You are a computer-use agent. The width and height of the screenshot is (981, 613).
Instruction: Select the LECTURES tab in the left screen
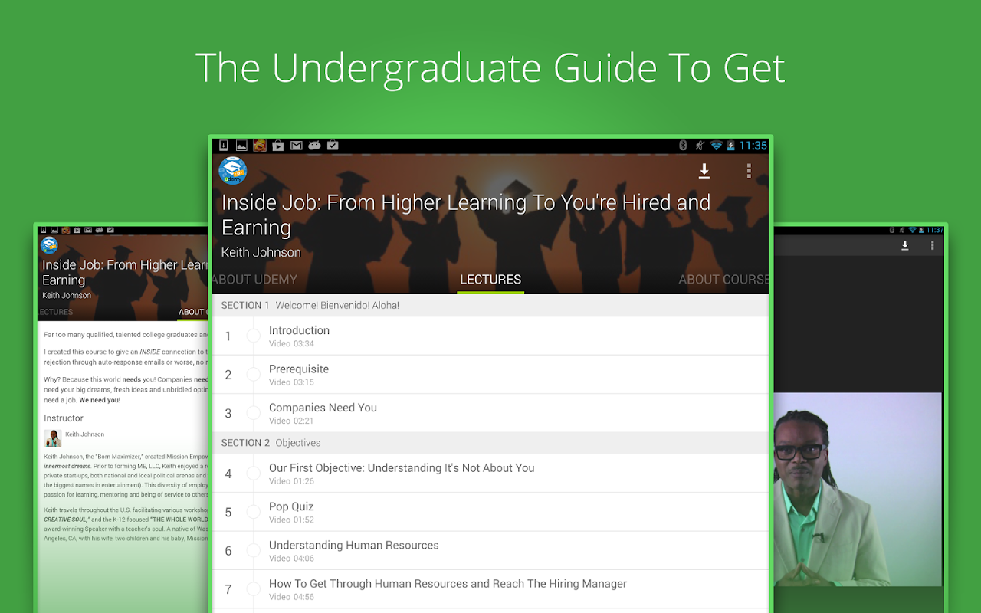tap(56, 312)
